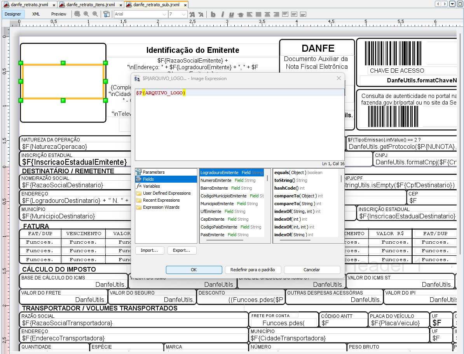
Task: Increase font size with the larger A icon
Action: [192, 14]
